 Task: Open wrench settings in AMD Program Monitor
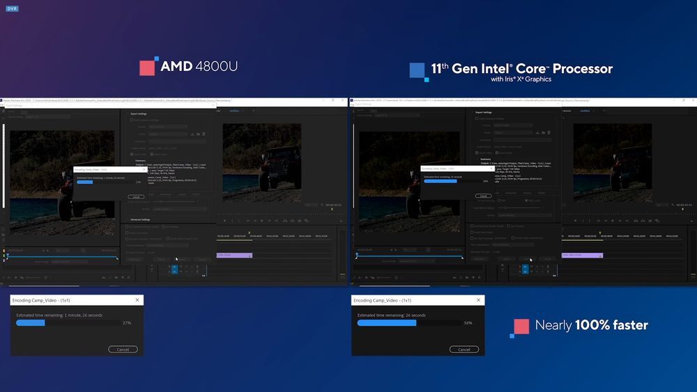tap(322, 205)
